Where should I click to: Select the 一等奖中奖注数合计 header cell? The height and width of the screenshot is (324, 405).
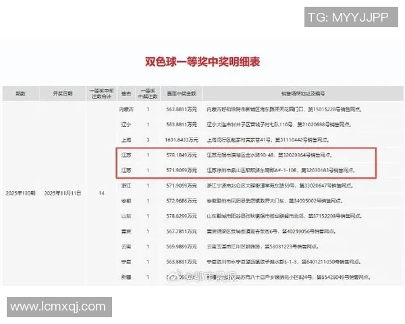click(101, 94)
